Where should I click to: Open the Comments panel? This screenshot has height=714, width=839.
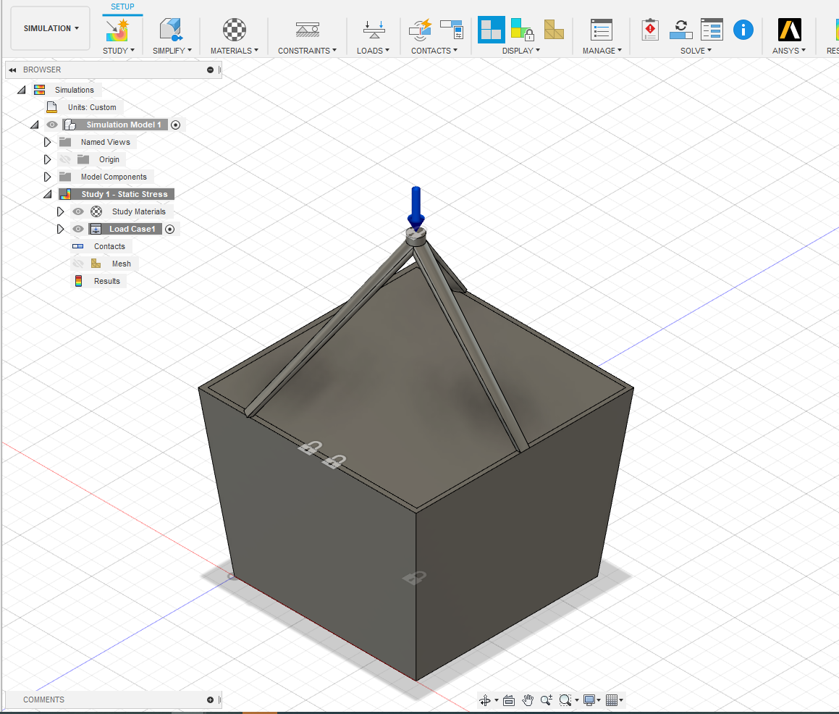coord(43,700)
